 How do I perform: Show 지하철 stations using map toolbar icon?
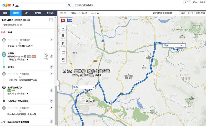pos(63,37)
